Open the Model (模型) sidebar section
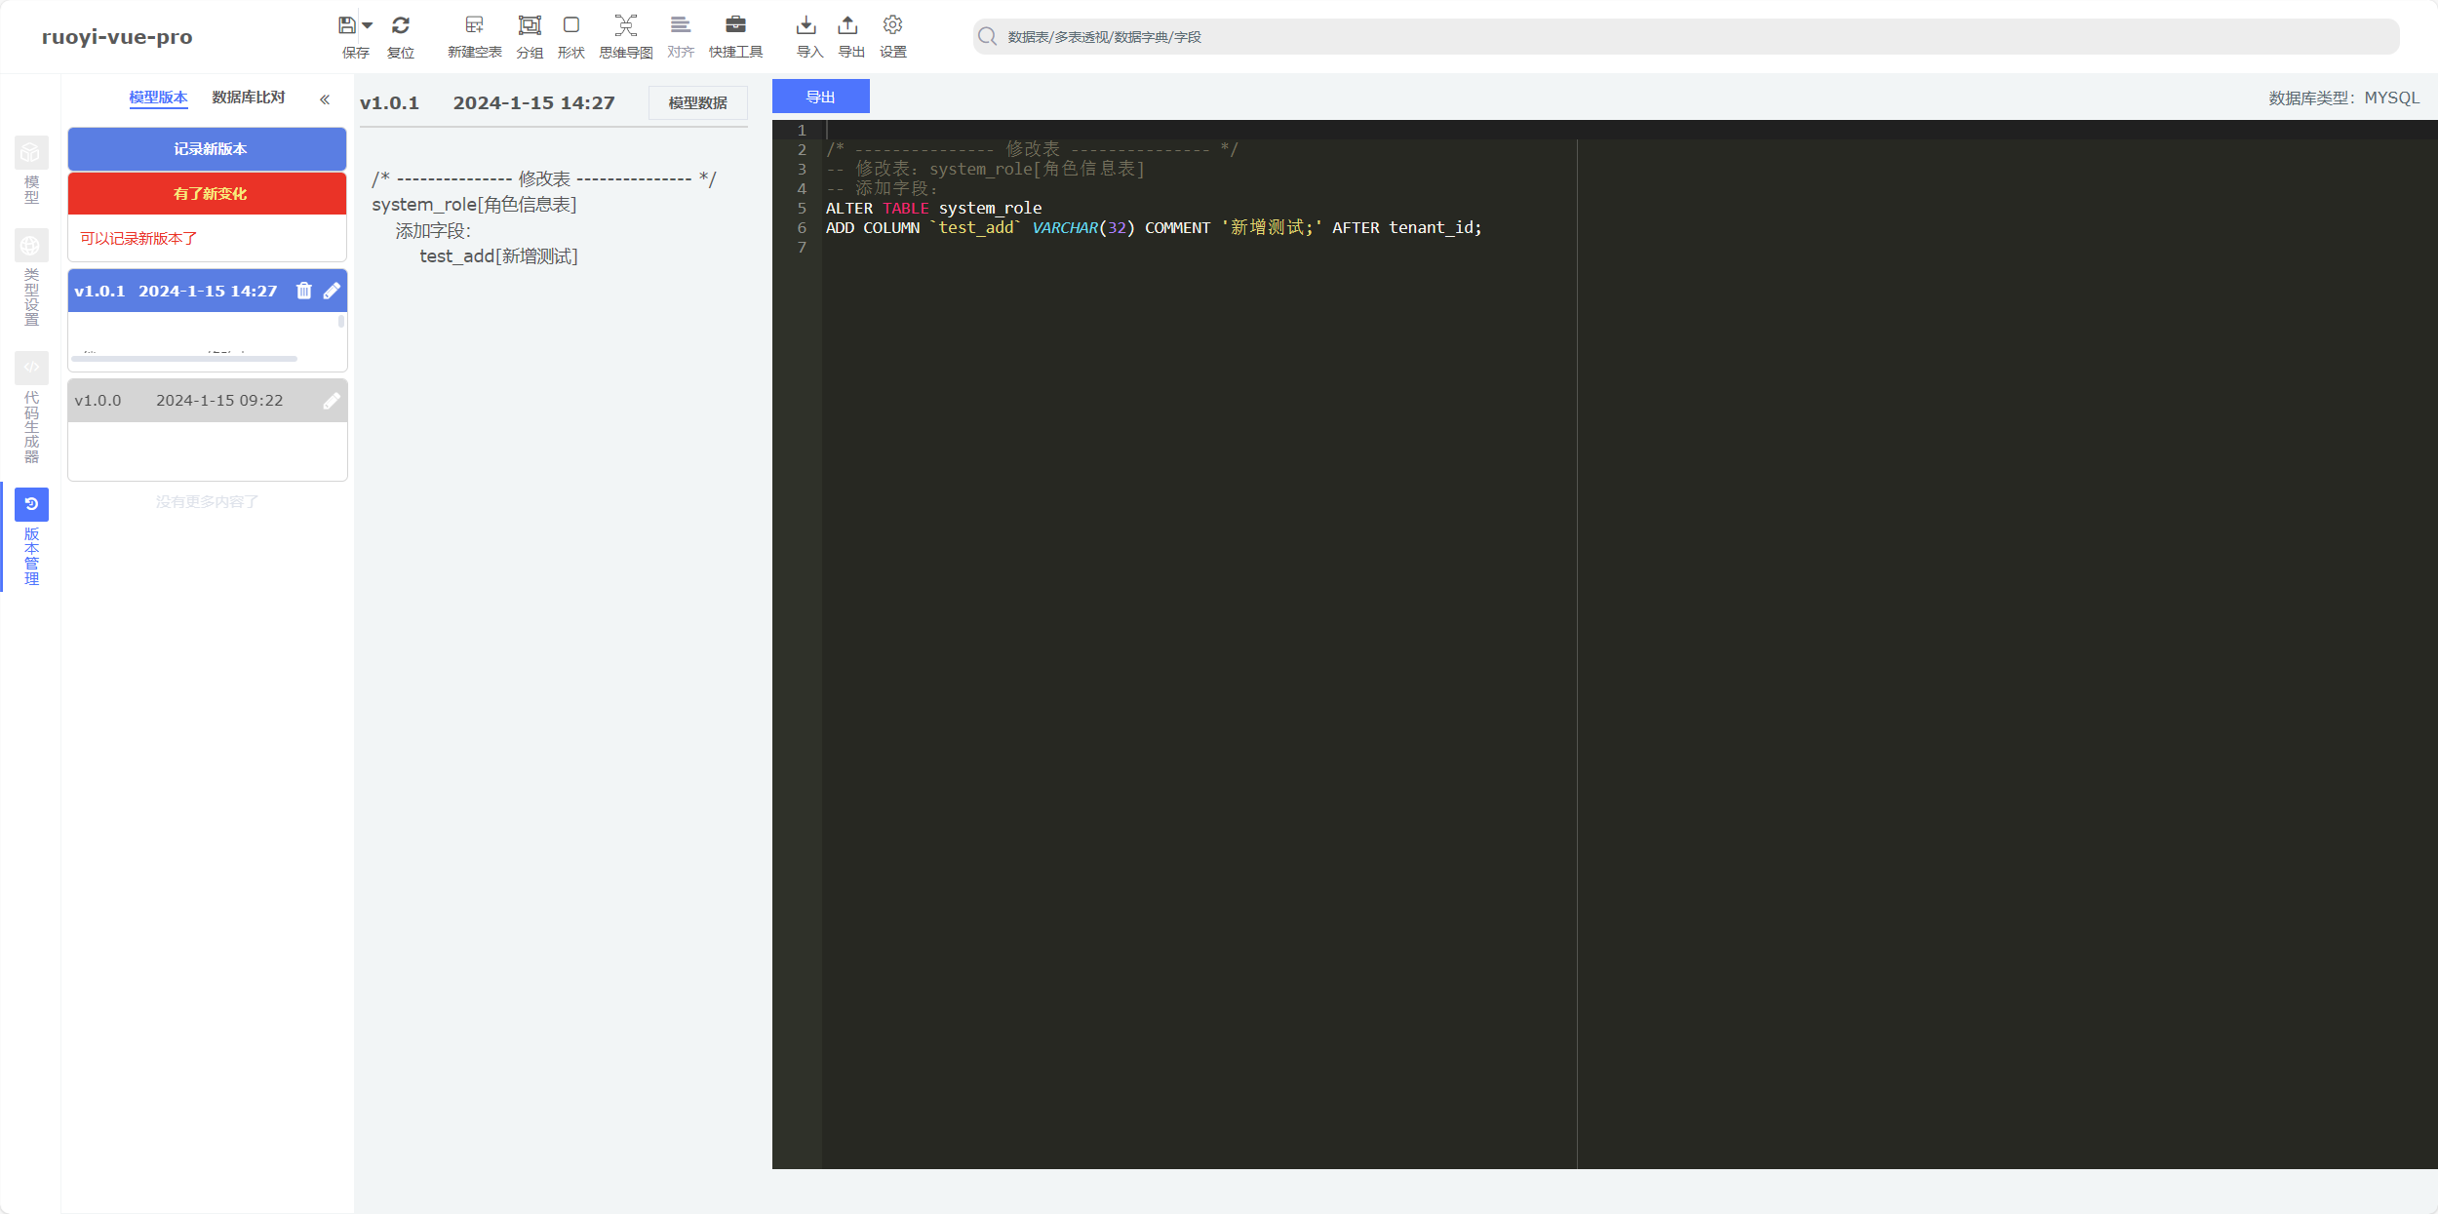 pyautogui.click(x=31, y=172)
